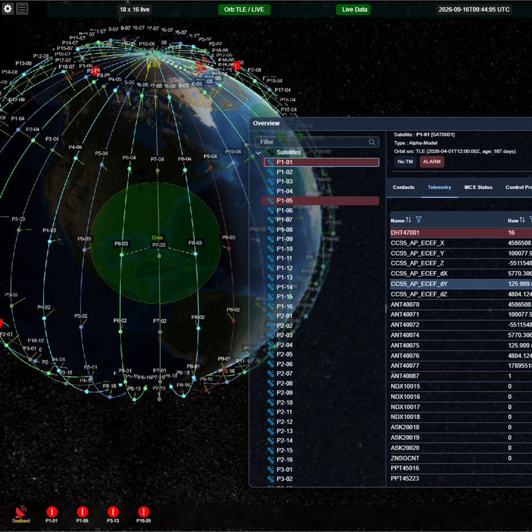Screen dimensions: 532x532
Task: Select satellite P1-05 in the tree
Action: (320, 201)
